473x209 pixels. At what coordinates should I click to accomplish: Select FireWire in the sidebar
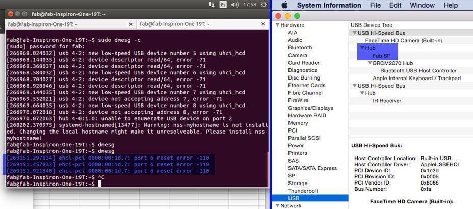[298, 100]
